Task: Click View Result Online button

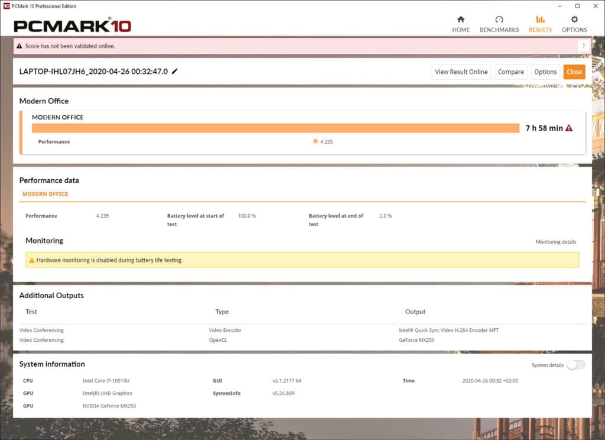Action: 461,72
